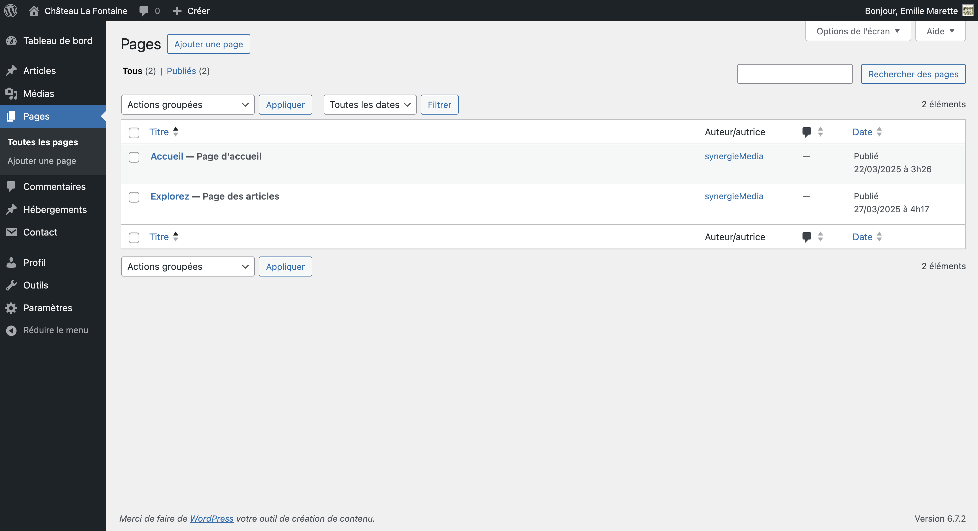The height and width of the screenshot is (531, 978).
Task: Open Paramètres with the gear icon
Action: [11, 307]
